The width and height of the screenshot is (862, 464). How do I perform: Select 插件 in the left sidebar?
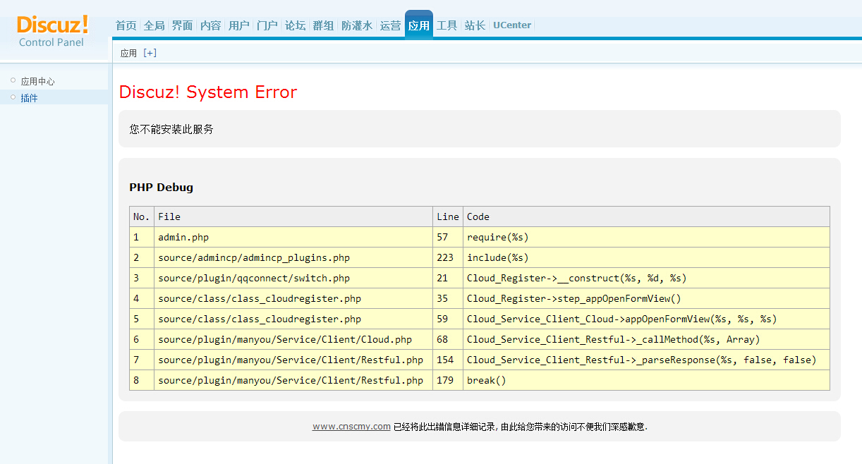(29, 98)
